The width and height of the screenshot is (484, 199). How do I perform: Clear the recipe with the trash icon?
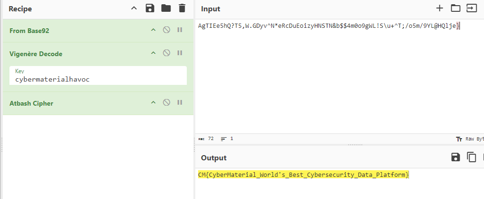pyautogui.click(x=182, y=8)
